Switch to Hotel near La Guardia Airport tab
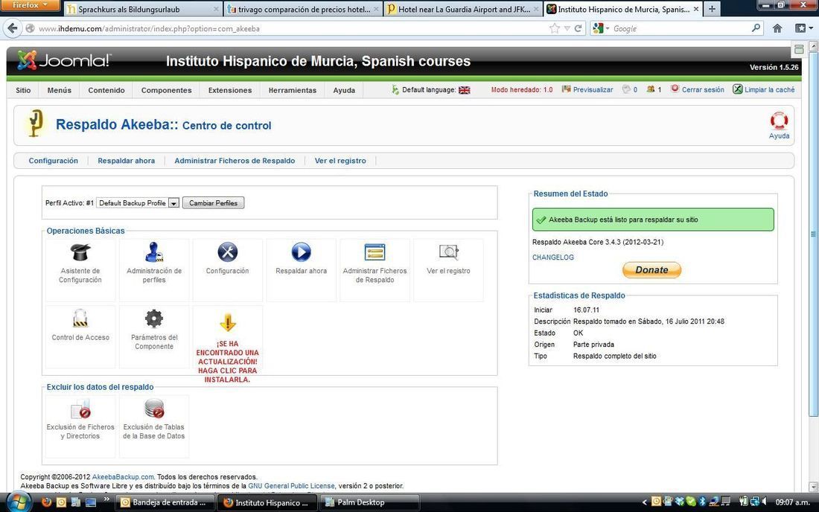This screenshot has width=819, height=512. coord(463,9)
